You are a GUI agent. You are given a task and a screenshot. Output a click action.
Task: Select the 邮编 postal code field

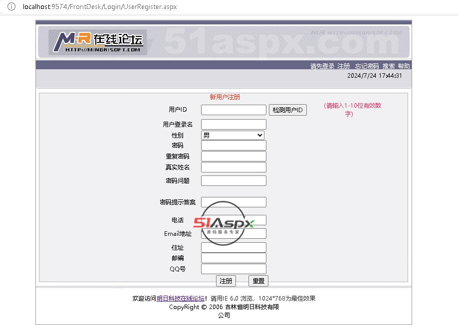233,258
